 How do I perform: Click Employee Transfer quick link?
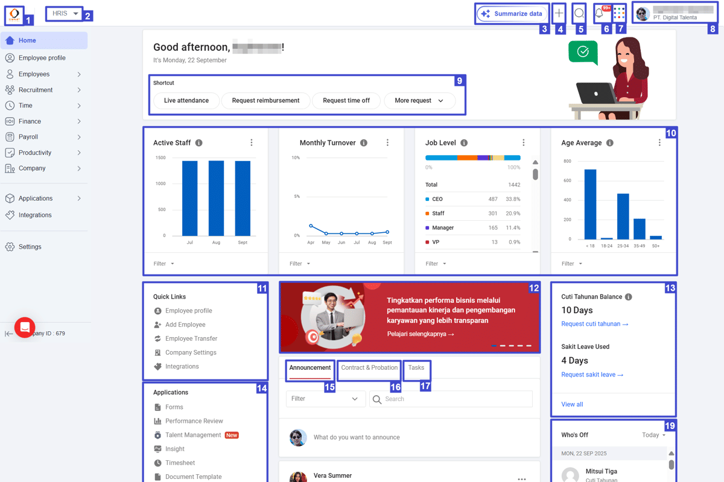tap(191, 338)
